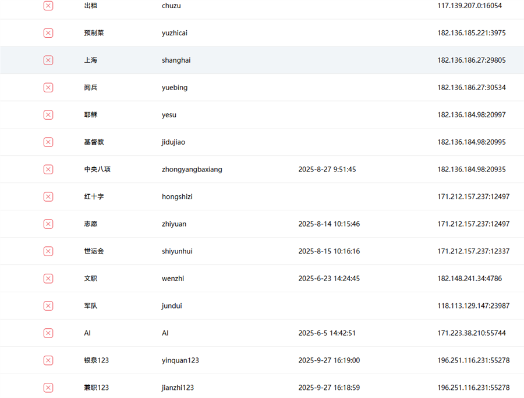Click the red X beside 世运会
Image resolution: width=524 pixels, height=398 pixels.
[x=48, y=252]
